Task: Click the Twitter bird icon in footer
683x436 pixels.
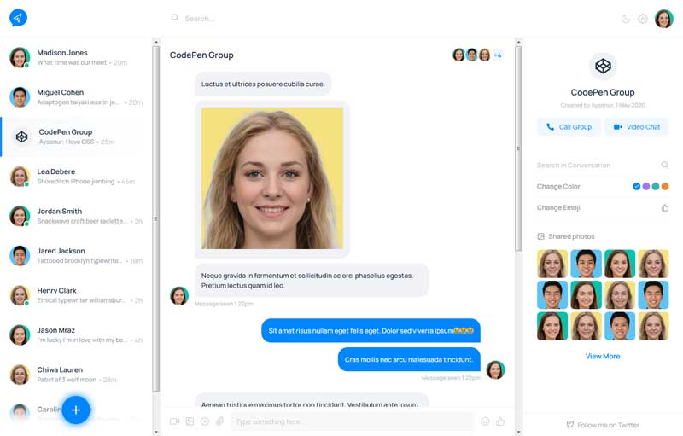Action: (x=569, y=425)
